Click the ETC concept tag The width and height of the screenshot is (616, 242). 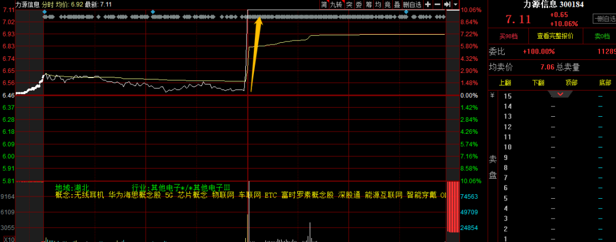271,195
